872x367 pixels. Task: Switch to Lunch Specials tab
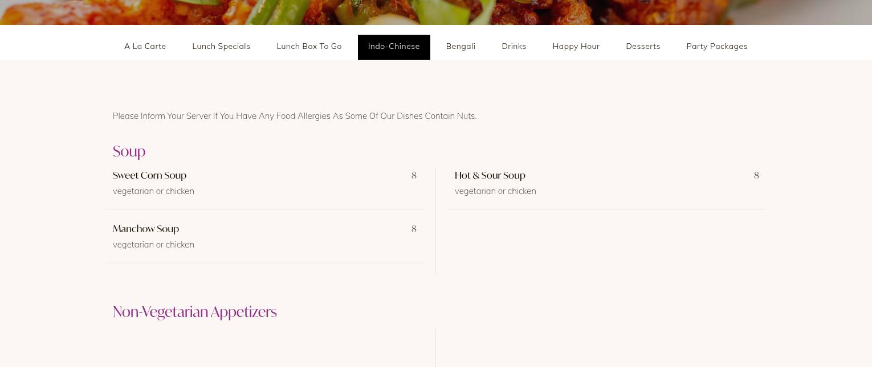[x=221, y=47]
